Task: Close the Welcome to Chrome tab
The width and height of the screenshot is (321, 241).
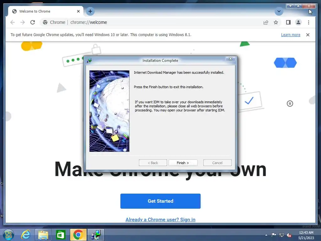Action: tap(78, 11)
